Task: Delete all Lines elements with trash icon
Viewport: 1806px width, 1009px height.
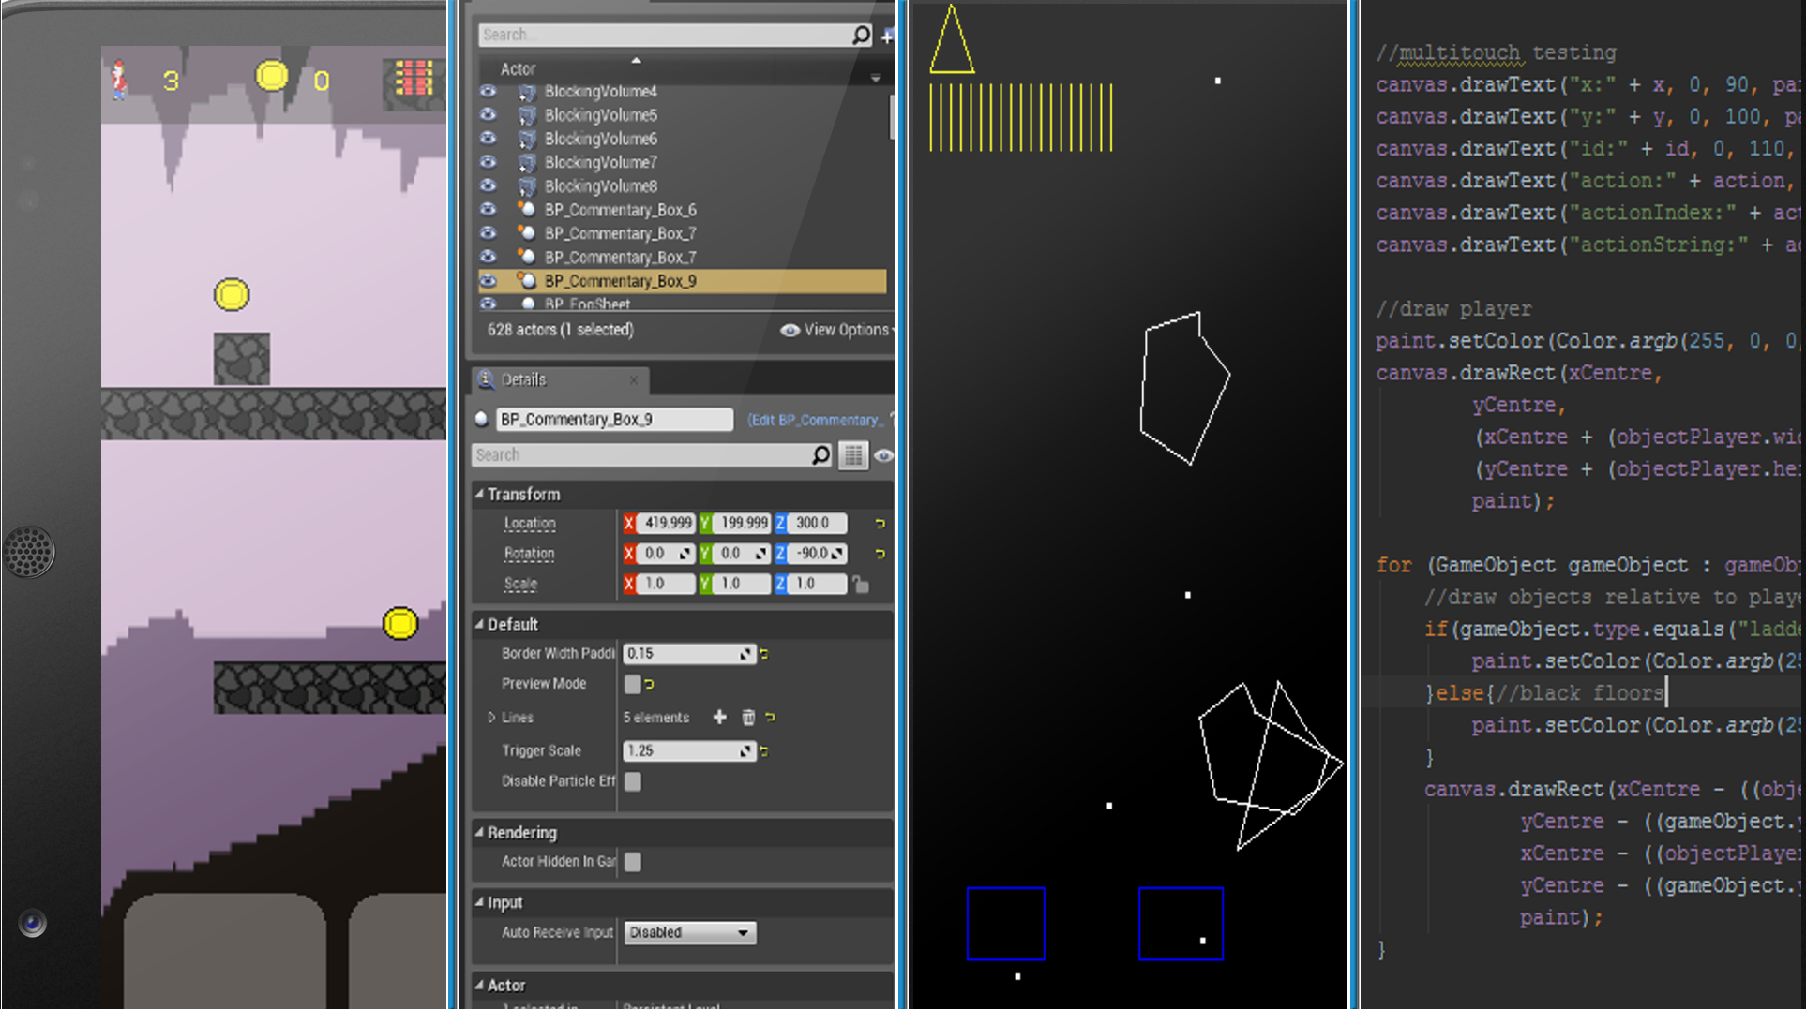Action: [x=748, y=718]
